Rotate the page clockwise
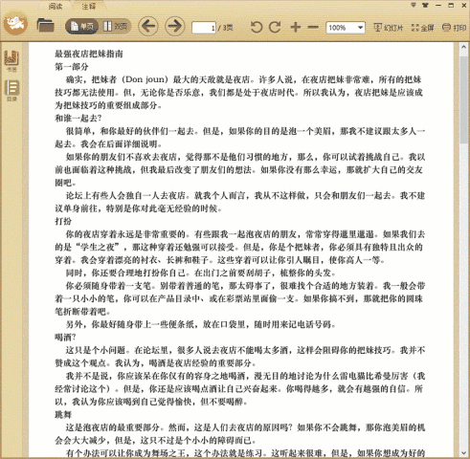Image resolution: width=470 pixels, height=459 pixels. click(x=275, y=27)
